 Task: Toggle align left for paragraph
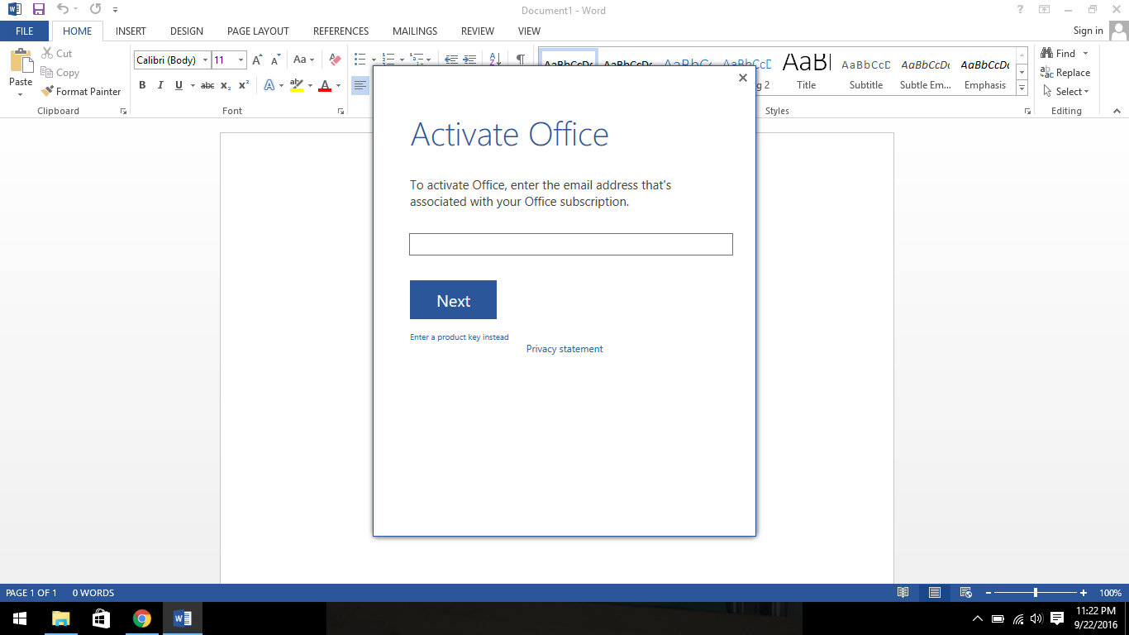coord(360,85)
